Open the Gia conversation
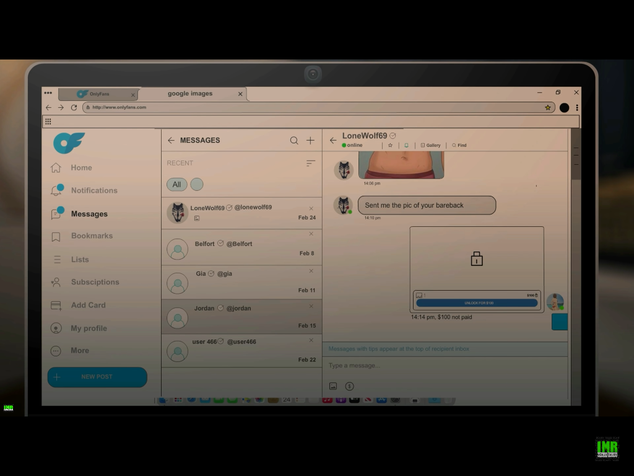Screen dimensions: 634x476 242,283
